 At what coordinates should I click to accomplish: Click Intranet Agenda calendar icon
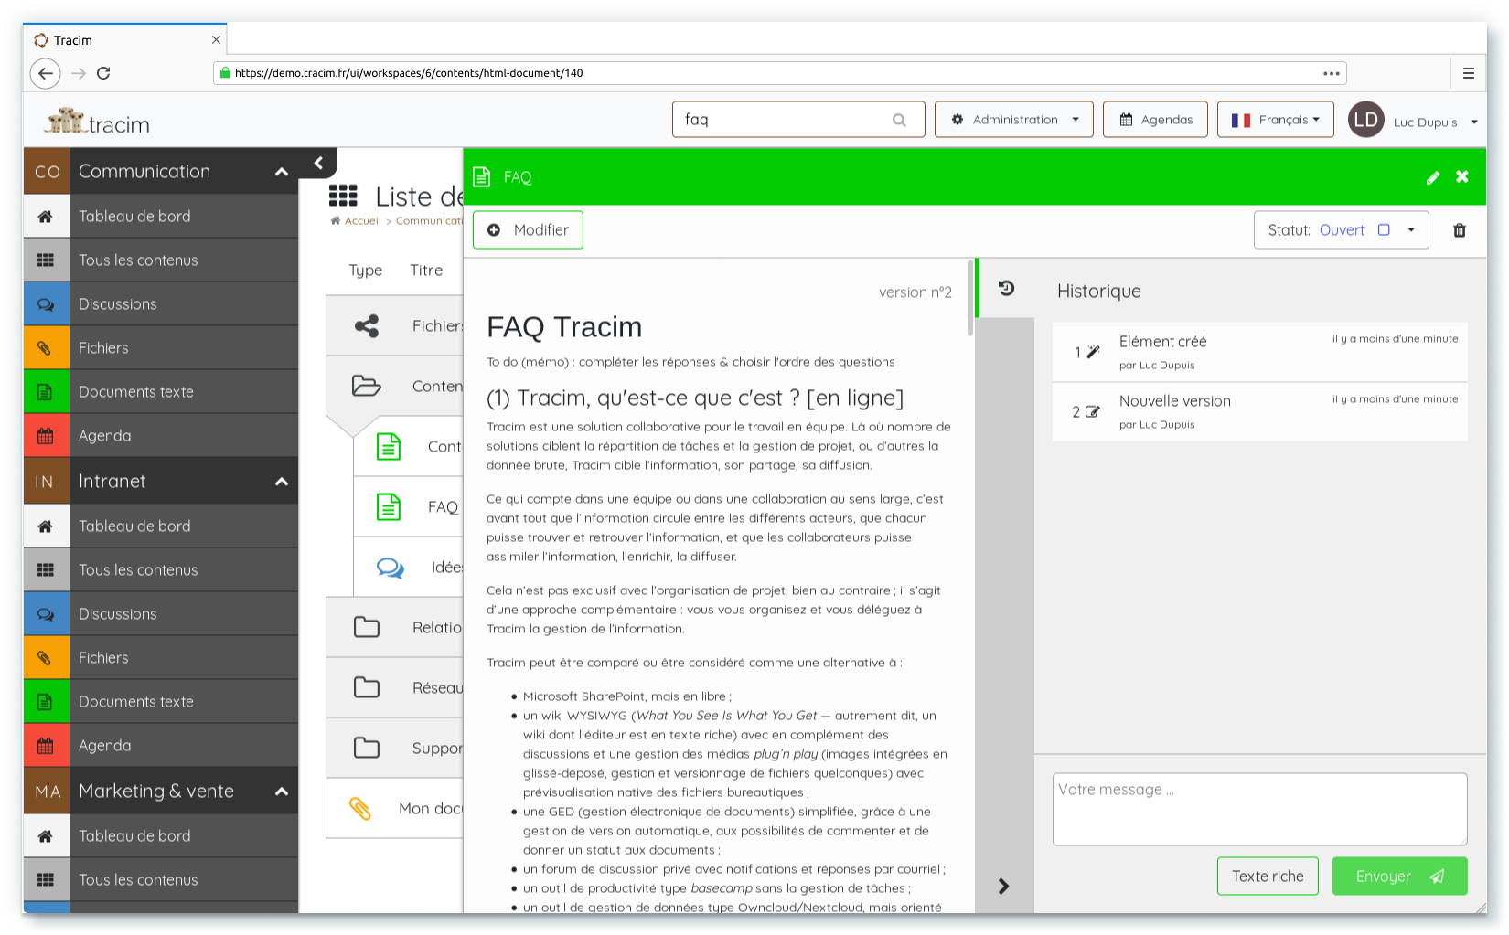point(46,746)
